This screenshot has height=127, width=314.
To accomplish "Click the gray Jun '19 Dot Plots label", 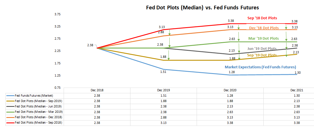I will pos(262,49).
